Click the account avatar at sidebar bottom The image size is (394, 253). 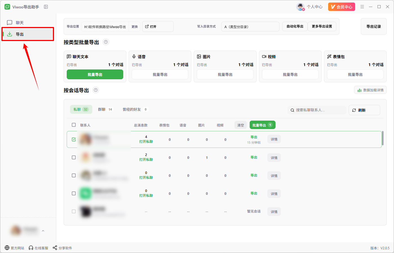click(x=15, y=231)
